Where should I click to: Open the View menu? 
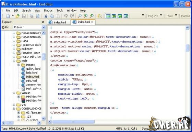[37, 11]
